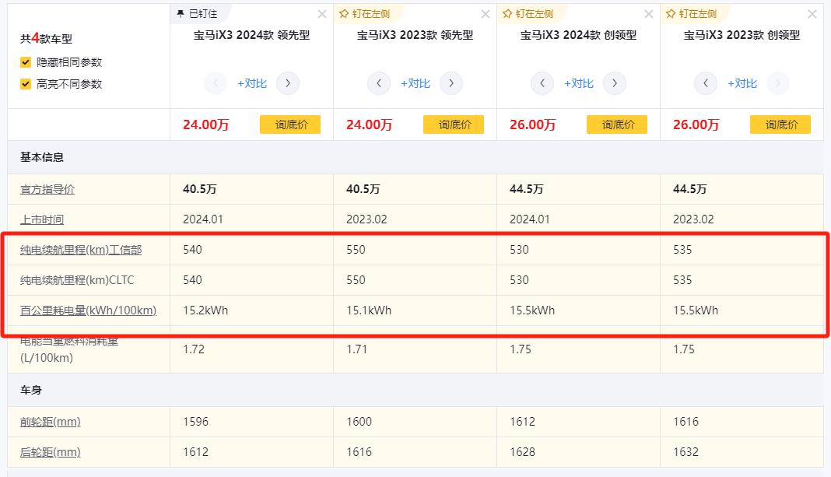This screenshot has height=477, width=831.
Task: Click the 1596 front track value
Action: pyautogui.click(x=195, y=422)
